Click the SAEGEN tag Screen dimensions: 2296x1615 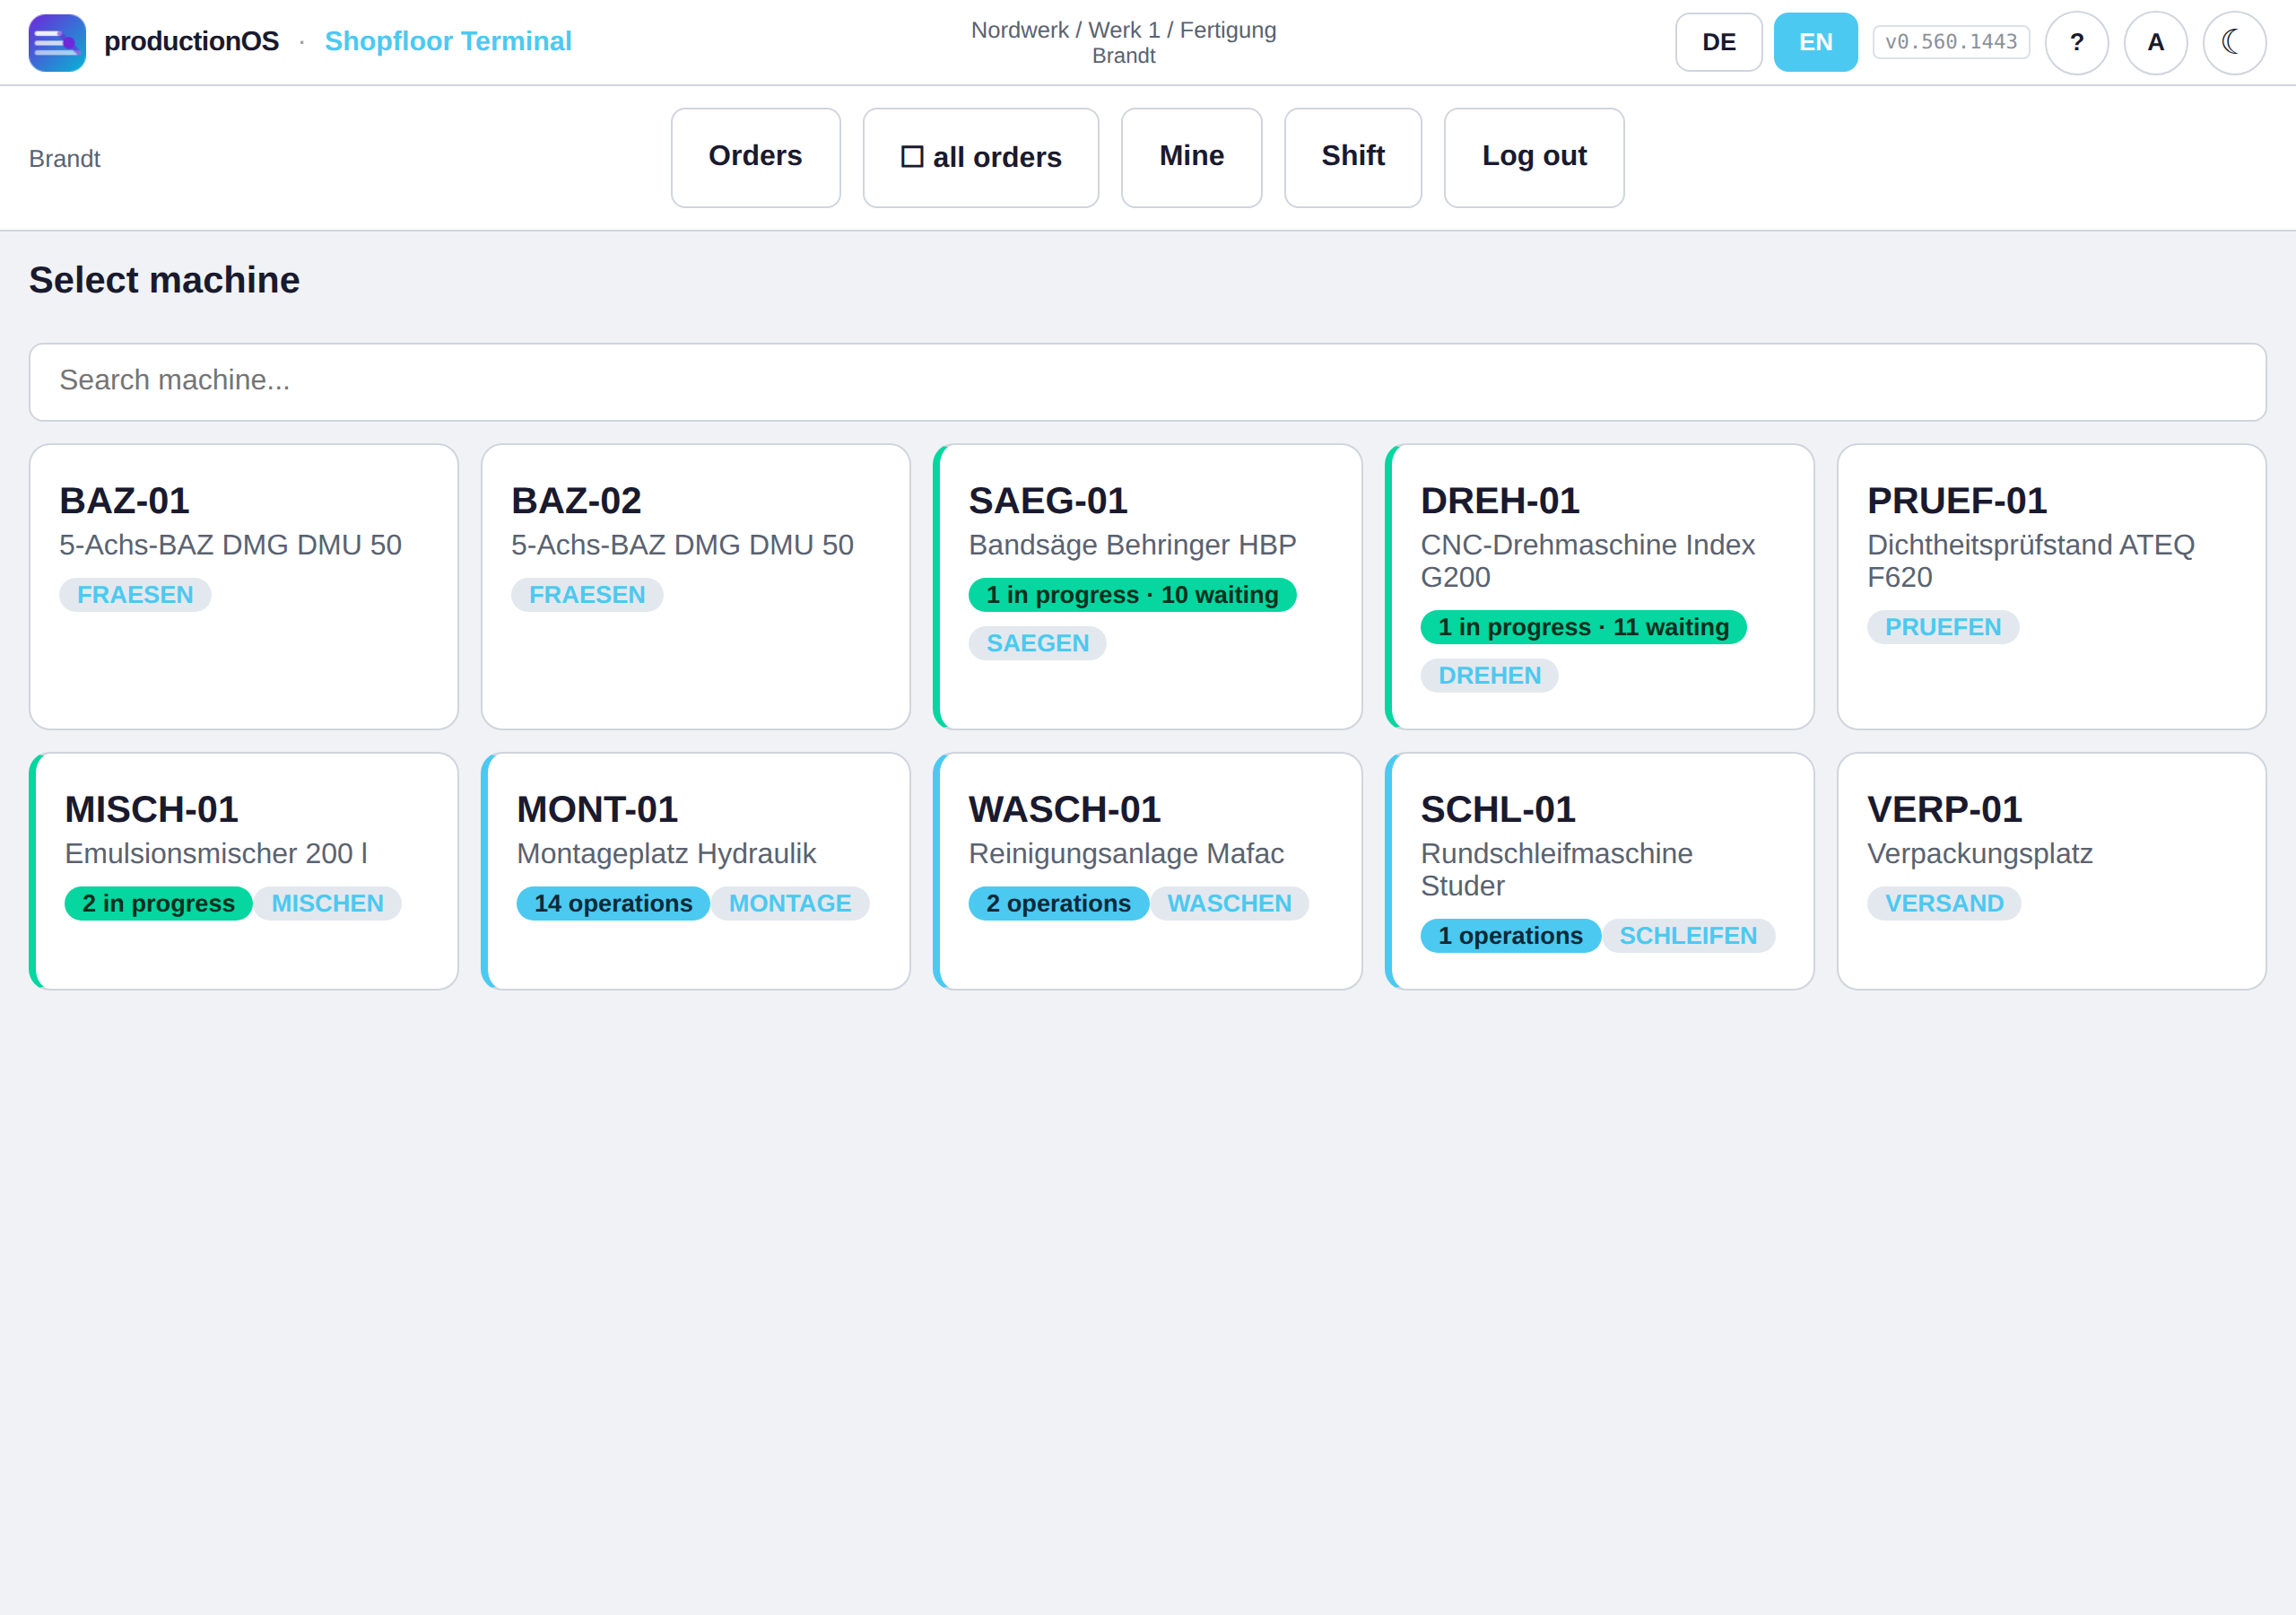point(1037,642)
